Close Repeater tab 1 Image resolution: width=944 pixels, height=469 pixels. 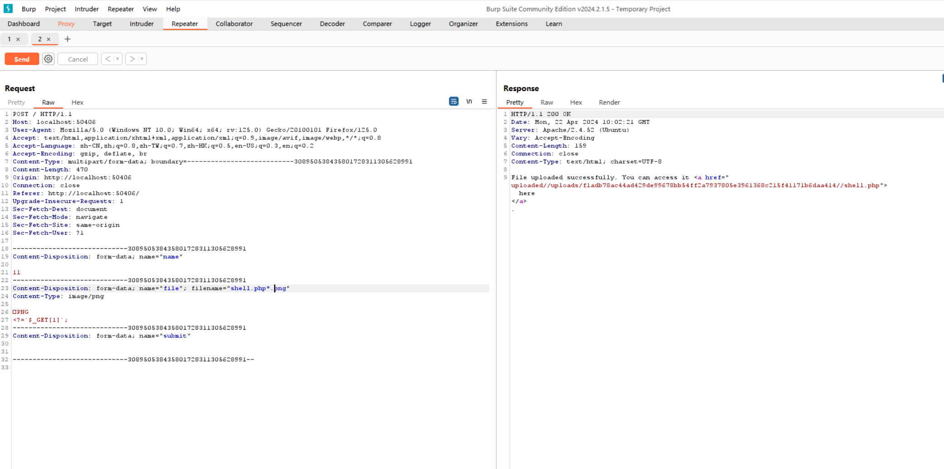tap(18, 39)
